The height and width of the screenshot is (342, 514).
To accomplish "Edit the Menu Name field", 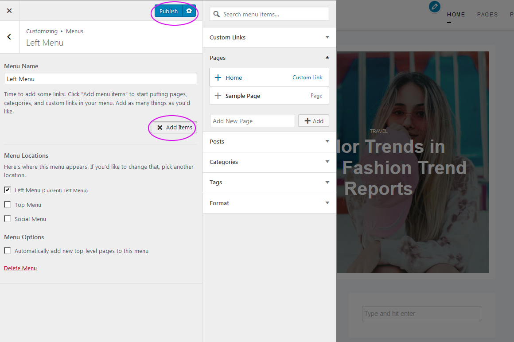I will (x=100, y=78).
